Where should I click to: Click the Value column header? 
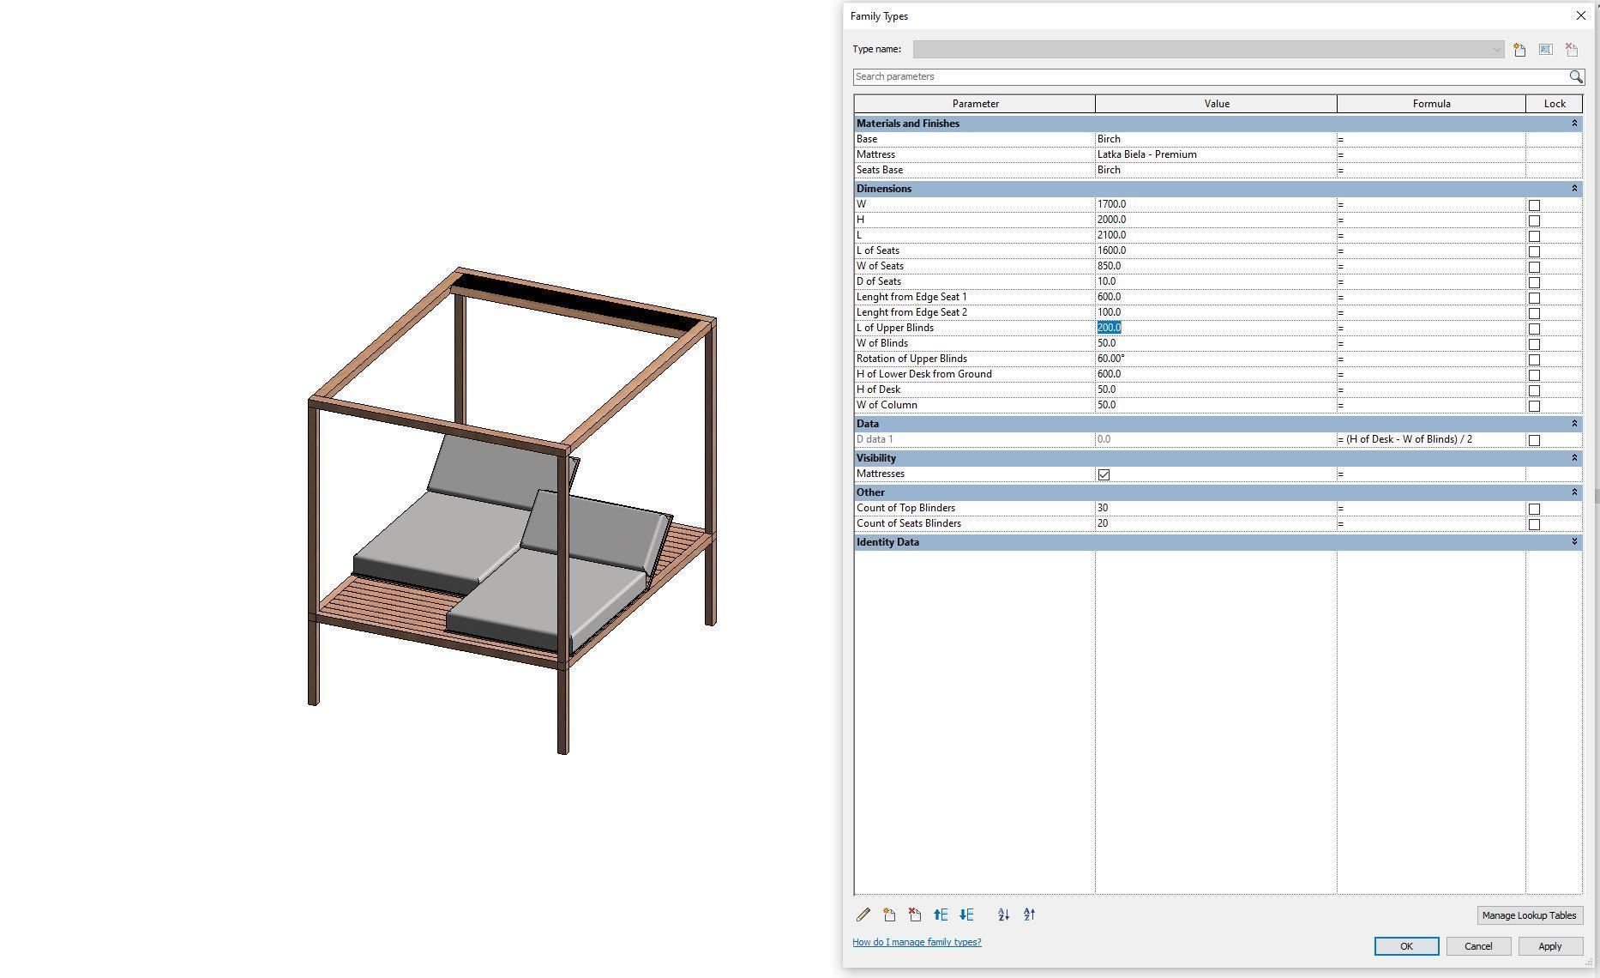[x=1216, y=104]
